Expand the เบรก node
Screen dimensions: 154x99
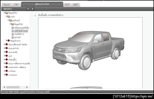[4, 56]
